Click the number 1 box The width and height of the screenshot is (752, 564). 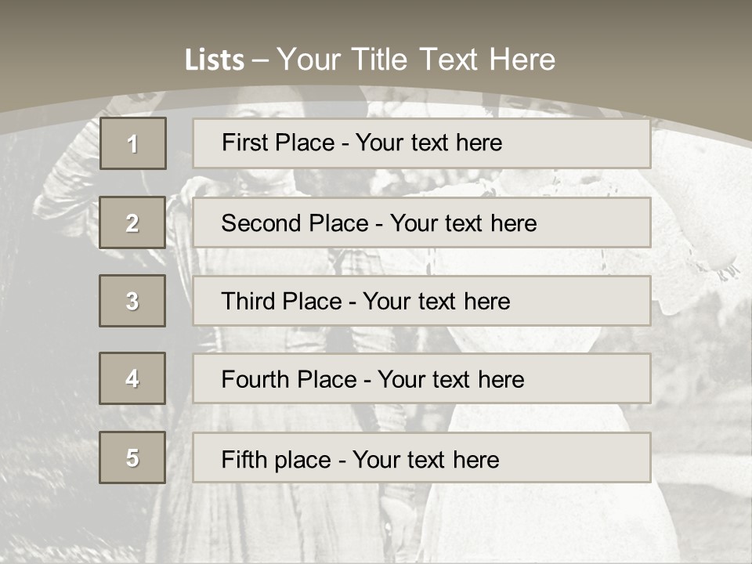coord(133,143)
